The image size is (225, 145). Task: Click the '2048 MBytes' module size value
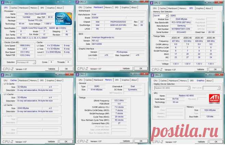click(x=181, y=19)
